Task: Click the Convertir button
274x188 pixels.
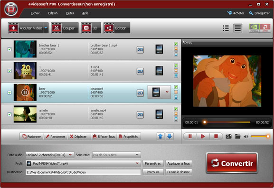Action: [232, 163]
